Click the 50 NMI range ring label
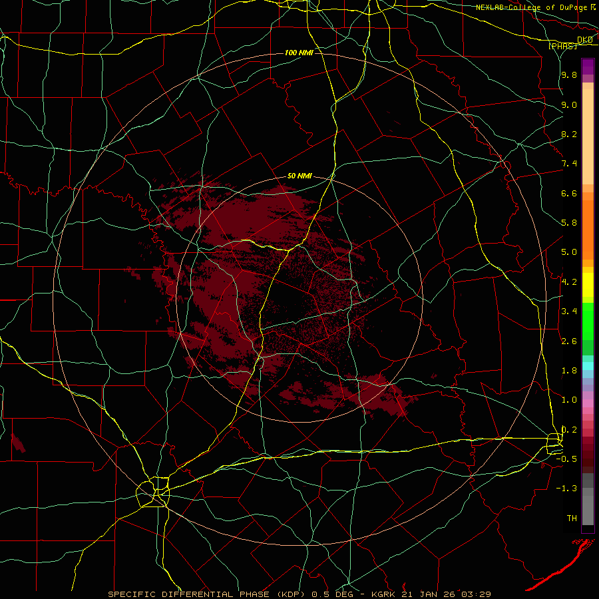 point(300,176)
